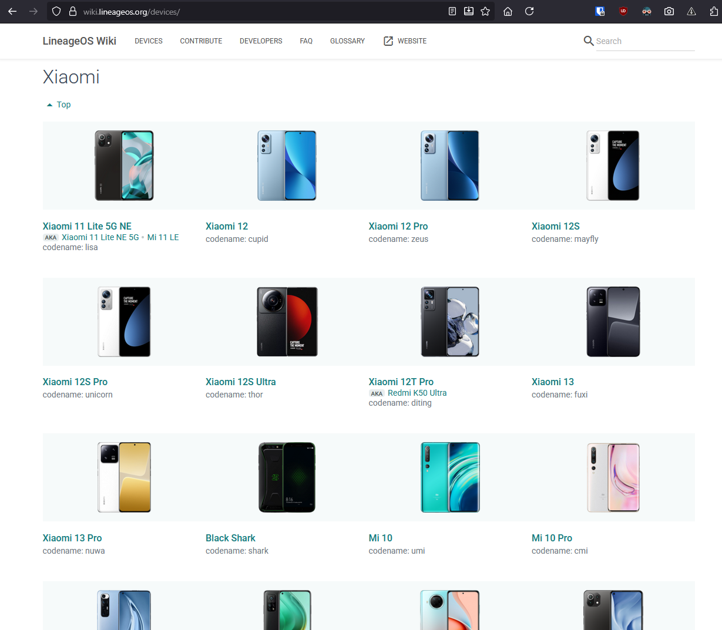Click the Xiaomi 12S Ultra phone image
This screenshot has width=722, height=630.
287,322
